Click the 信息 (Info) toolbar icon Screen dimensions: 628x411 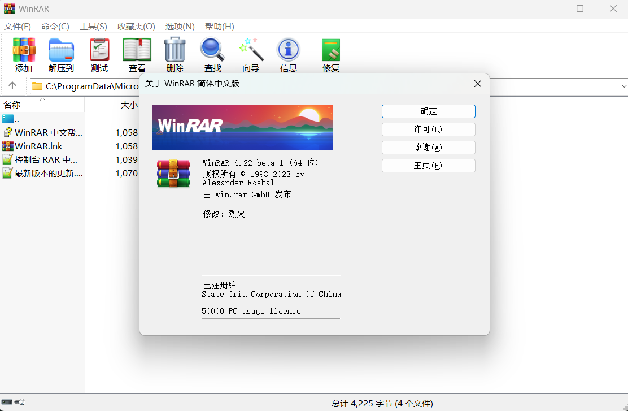(x=289, y=51)
